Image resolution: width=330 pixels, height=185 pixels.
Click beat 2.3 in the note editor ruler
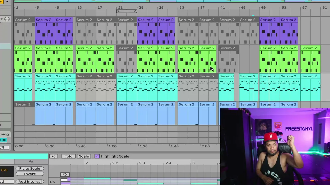(x=142, y=163)
